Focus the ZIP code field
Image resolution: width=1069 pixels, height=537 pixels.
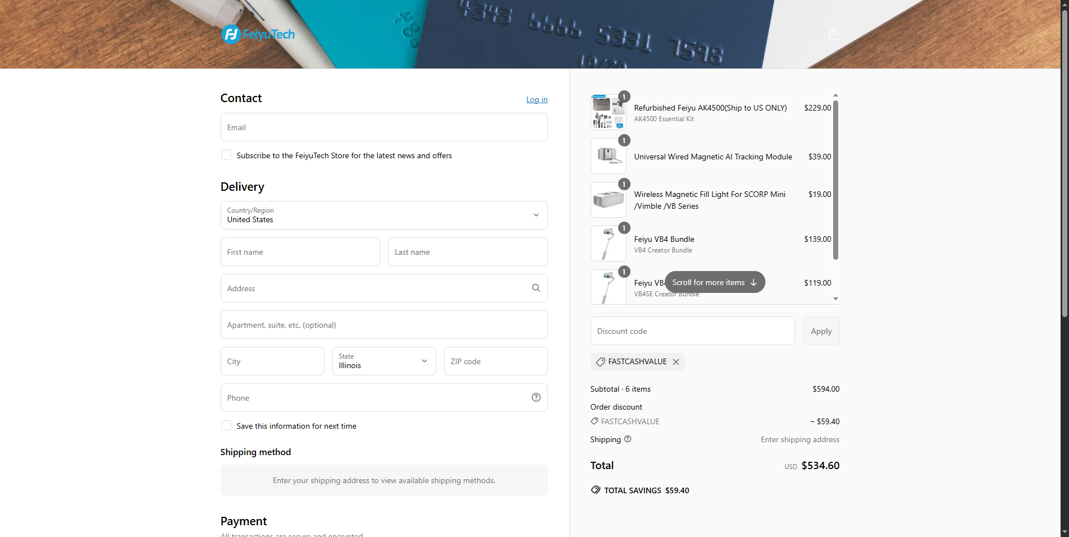[496, 361]
